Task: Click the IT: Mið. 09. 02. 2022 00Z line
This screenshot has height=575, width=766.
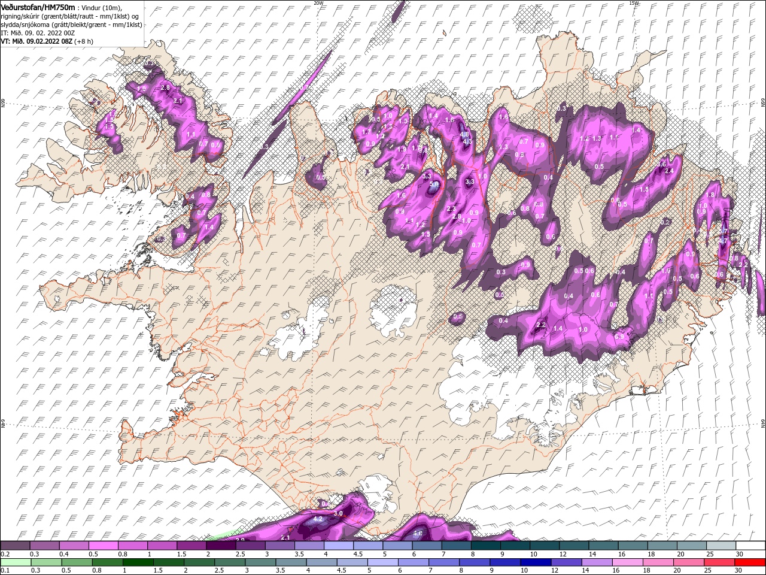Action: pyautogui.click(x=38, y=33)
